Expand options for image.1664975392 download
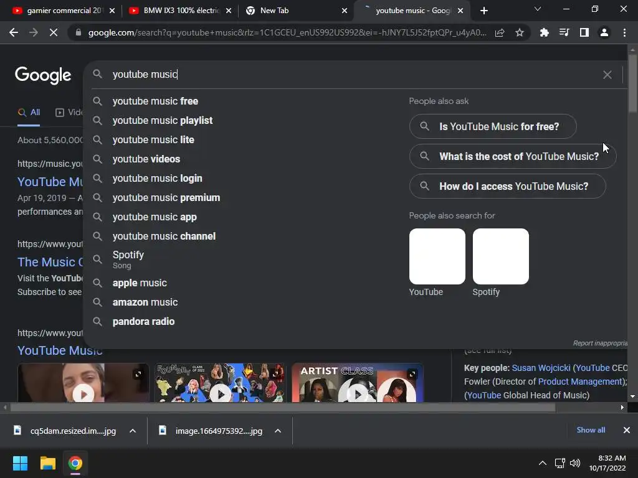The height and width of the screenshot is (478, 638). pyautogui.click(x=278, y=431)
